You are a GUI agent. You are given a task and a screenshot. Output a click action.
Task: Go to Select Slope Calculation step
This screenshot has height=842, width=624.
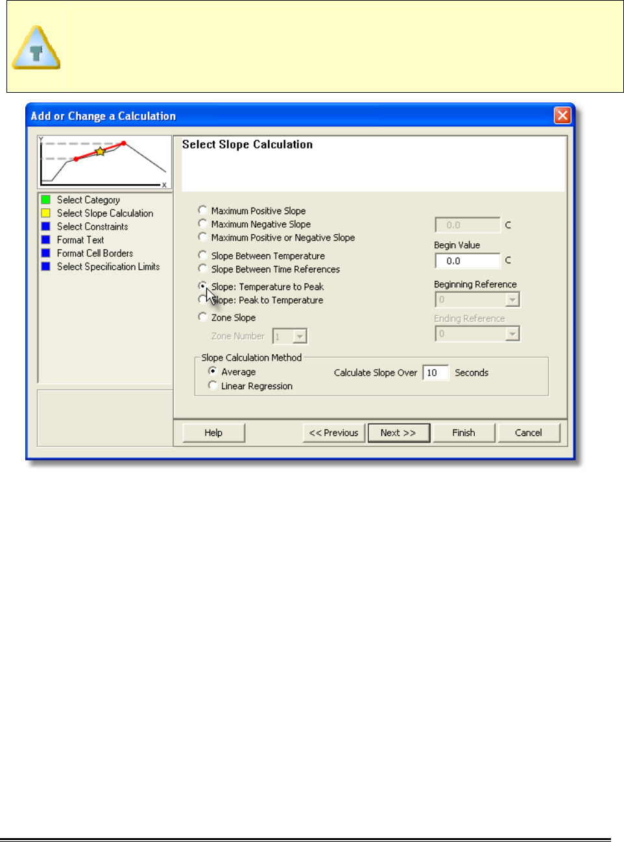105,213
